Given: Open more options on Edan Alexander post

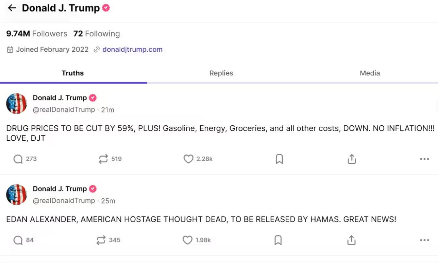Looking at the screenshot, I should point(424,240).
